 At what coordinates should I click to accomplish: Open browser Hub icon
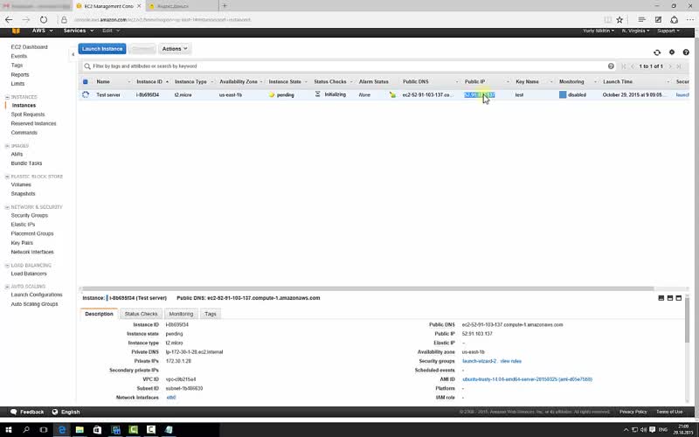[x=641, y=19]
